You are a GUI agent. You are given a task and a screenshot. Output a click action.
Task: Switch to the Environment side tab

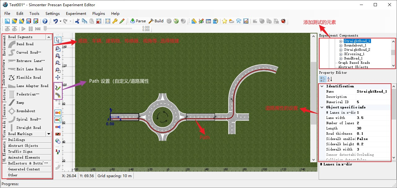coord(4,46)
